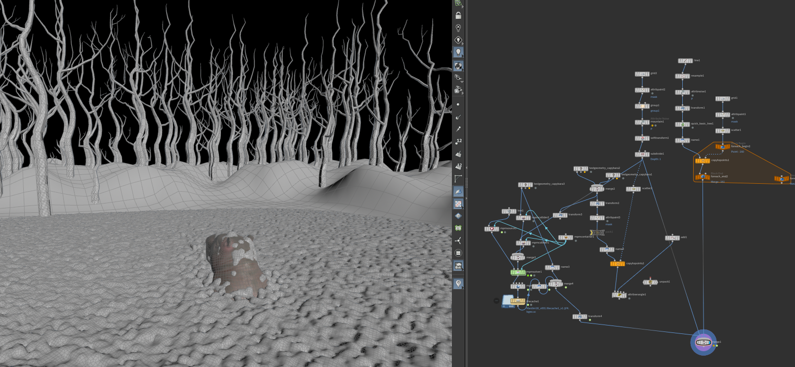This screenshot has height=367, width=795.
Task: Click the pane divider collapse arrow
Action: click(x=466, y=168)
